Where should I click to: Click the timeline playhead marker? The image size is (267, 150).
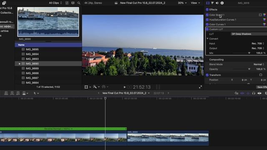(105, 98)
